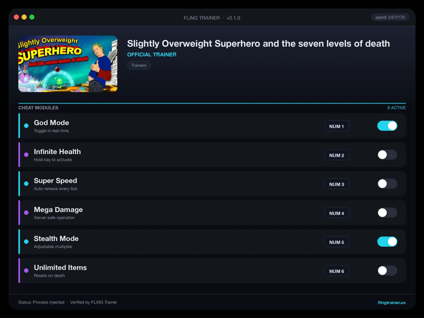Viewport: 424px width, 318px height.
Task: Select the God Mode label
Action: click(x=51, y=123)
